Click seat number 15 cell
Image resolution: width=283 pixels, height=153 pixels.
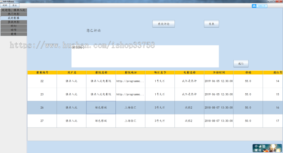coord(273,94)
